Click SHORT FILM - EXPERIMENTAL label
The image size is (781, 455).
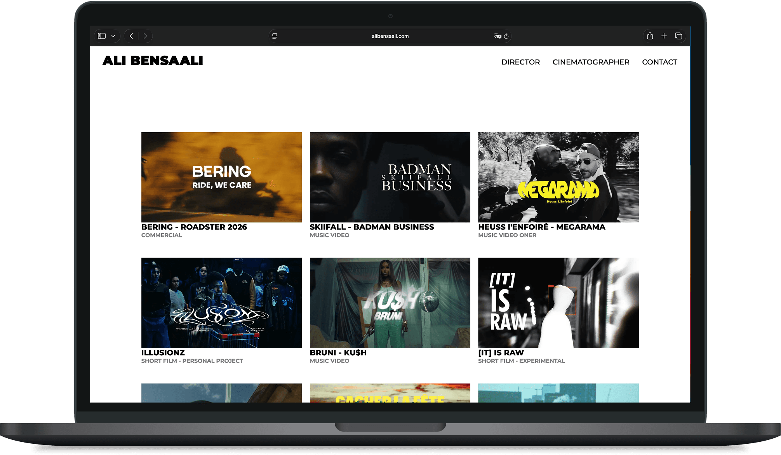coord(522,361)
